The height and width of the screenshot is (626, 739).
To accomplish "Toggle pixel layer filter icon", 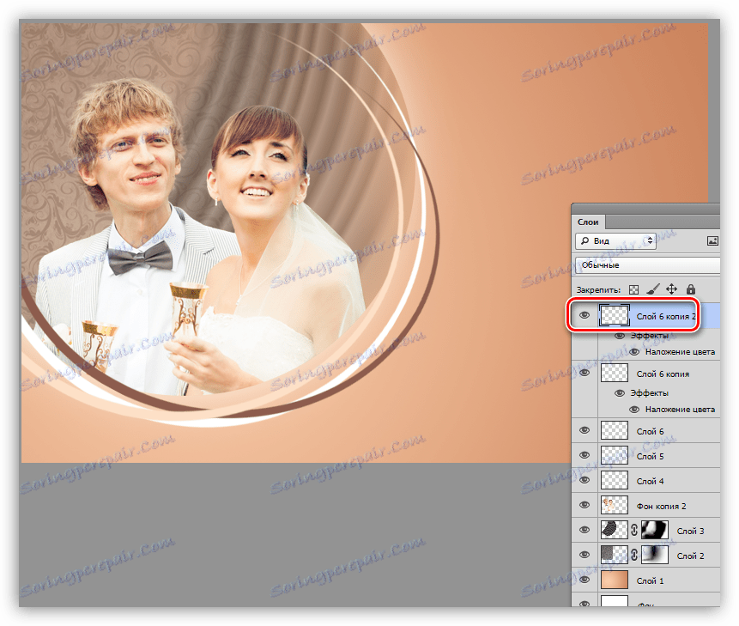I will 712,241.
